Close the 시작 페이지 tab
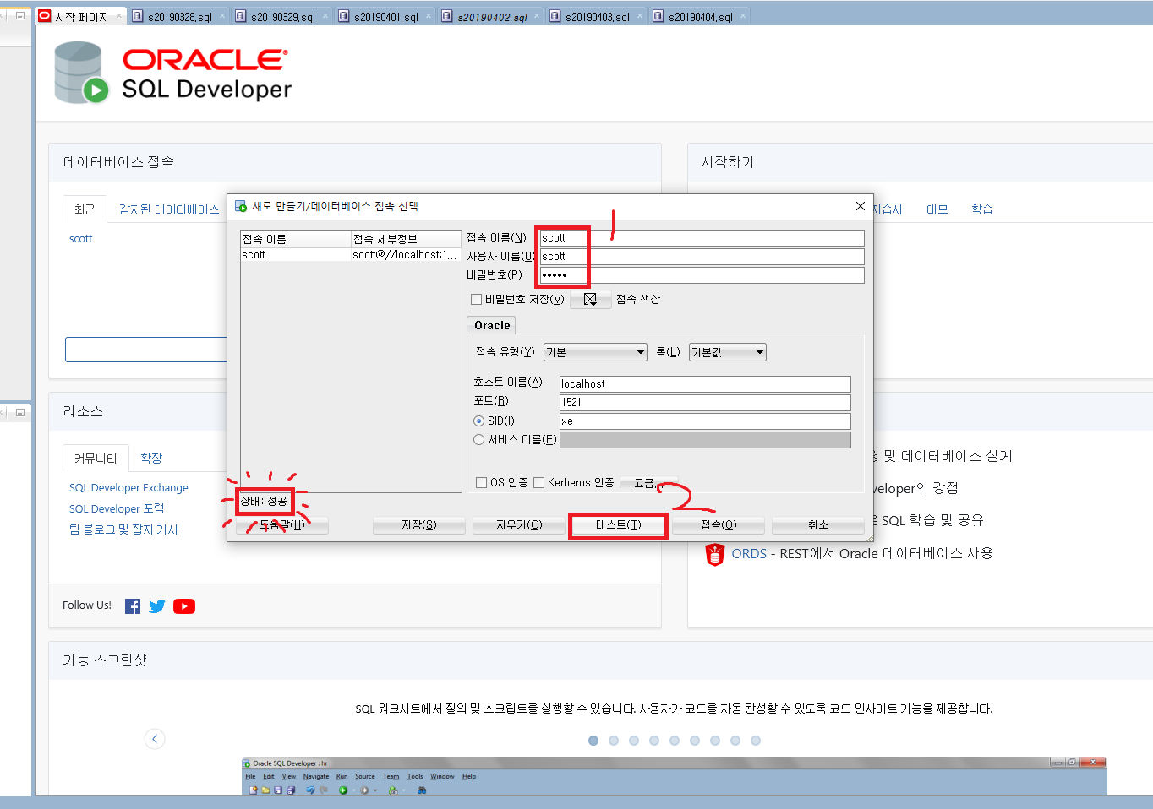 (x=119, y=15)
